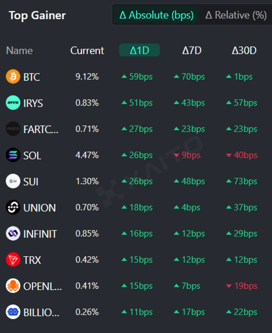Switch to Δ Relative (%) view
Screen dimensions: 272x333
(236, 15)
